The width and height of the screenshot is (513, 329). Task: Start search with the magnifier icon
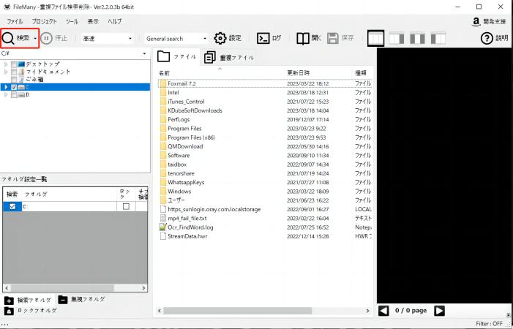(8, 39)
